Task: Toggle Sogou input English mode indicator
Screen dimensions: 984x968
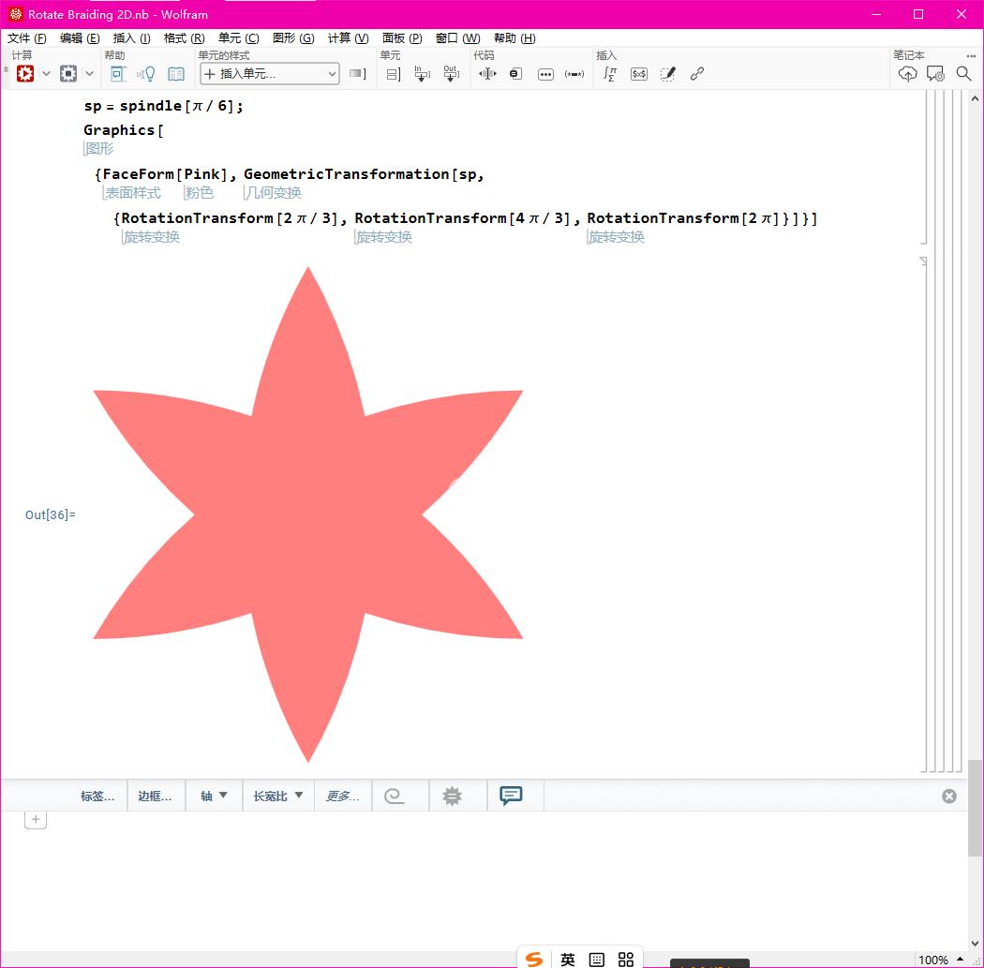Action: (568, 959)
